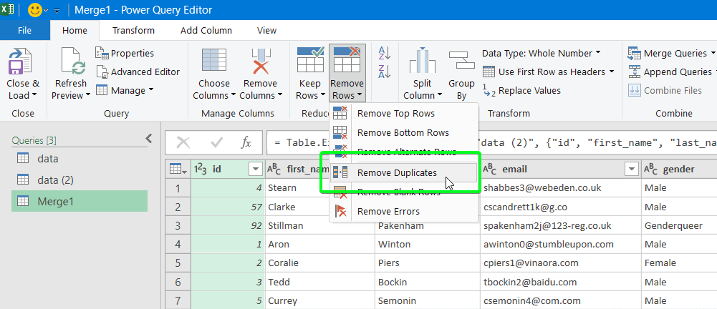Open email column filter dropdown
The image size is (717, 309).
coord(632,170)
